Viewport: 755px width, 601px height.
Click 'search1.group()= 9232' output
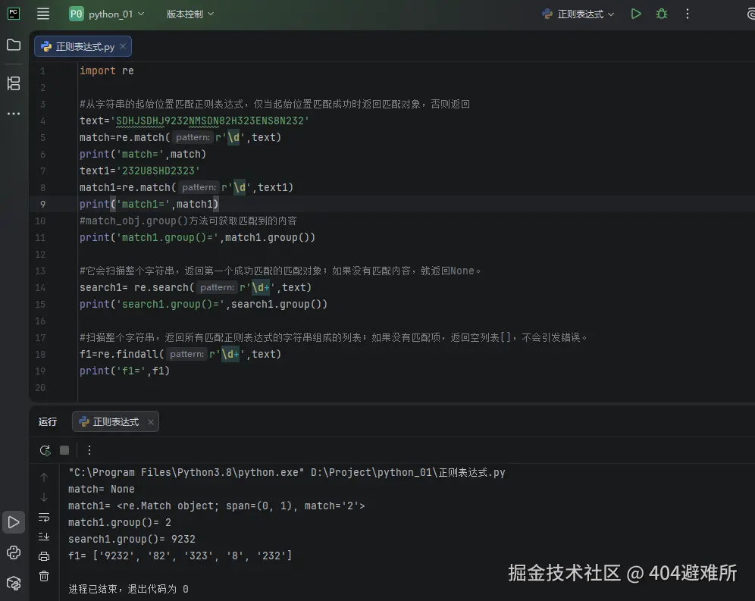point(131,540)
